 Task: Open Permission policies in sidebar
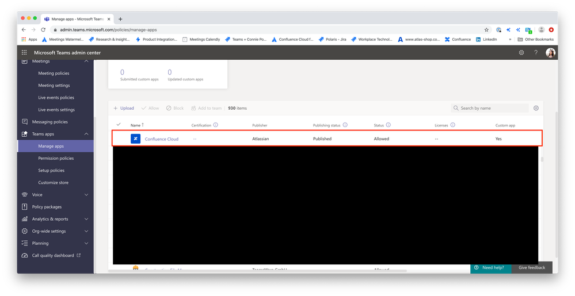tap(56, 158)
